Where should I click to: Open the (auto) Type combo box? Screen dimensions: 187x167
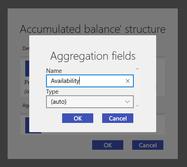[x=90, y=102]
